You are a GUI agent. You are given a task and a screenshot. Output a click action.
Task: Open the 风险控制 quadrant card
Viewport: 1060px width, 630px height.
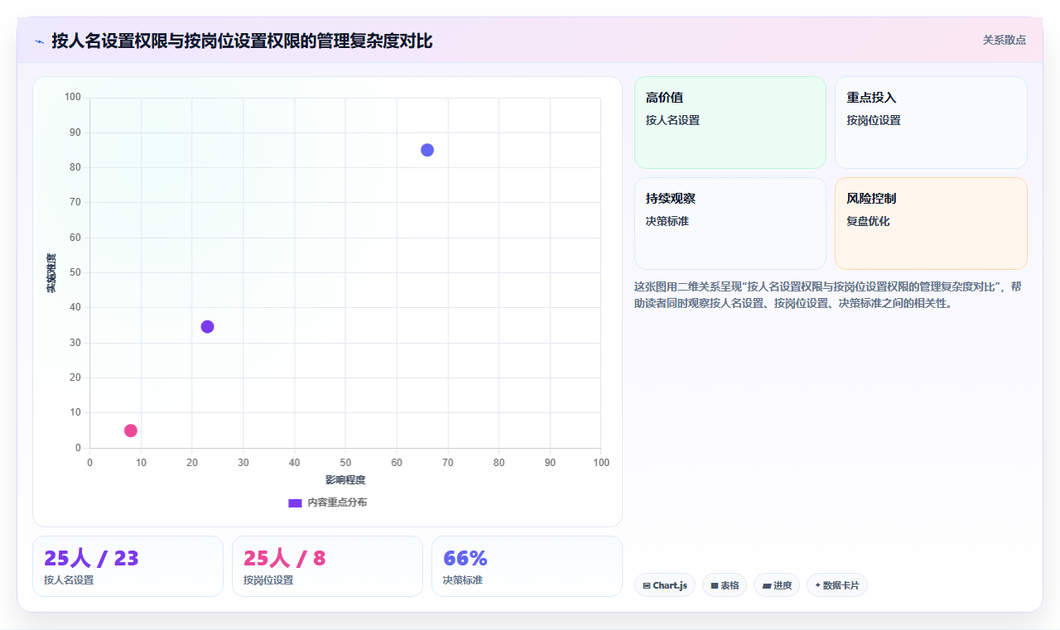(x=931, y=224)
